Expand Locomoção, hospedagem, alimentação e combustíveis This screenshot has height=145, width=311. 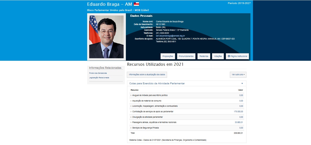[x=155, y=106]
